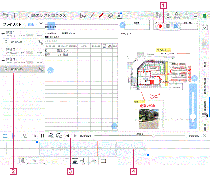This screenshot has height=176, width=210.
Task: Select the red pen tool
Action: [x=101, y=15]
